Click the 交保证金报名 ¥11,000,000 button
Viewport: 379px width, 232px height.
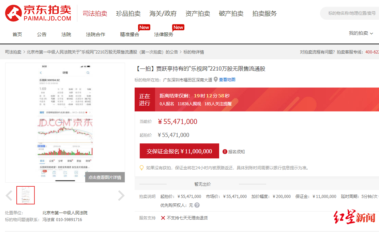point(179,151)
